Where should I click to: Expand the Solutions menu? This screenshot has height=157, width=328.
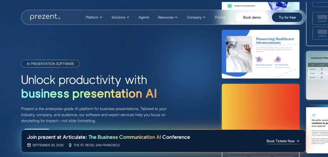point(120,17)
